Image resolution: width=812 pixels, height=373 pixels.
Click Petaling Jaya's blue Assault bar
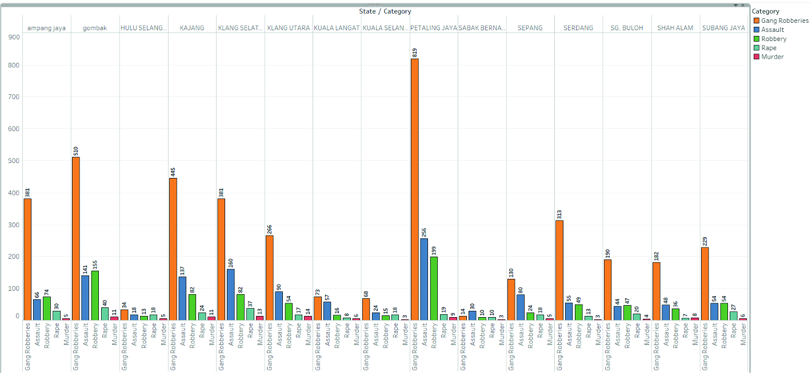tap(424, 279)
